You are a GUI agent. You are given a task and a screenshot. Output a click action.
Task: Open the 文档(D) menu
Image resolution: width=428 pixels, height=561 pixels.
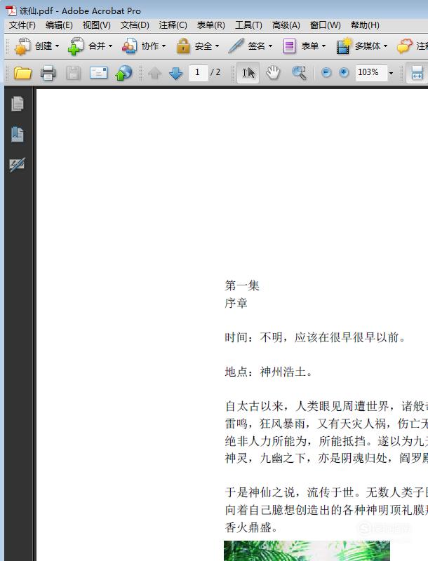pyautogui.click(x=135, y=25)
